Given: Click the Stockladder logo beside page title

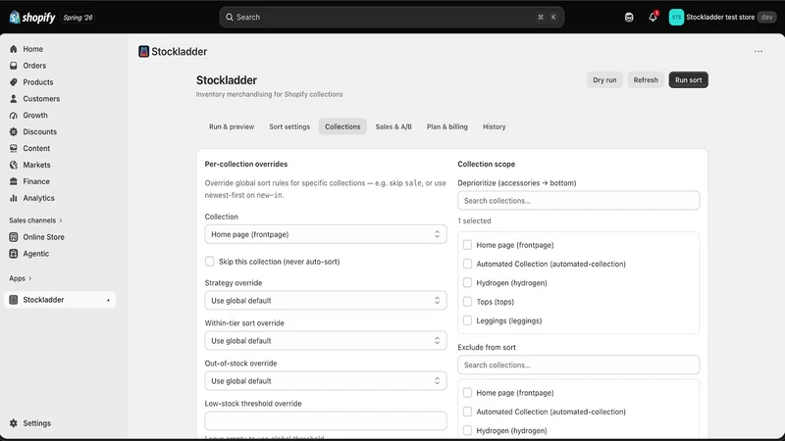Looking at the screenshot, I should (x=143, y=52).
